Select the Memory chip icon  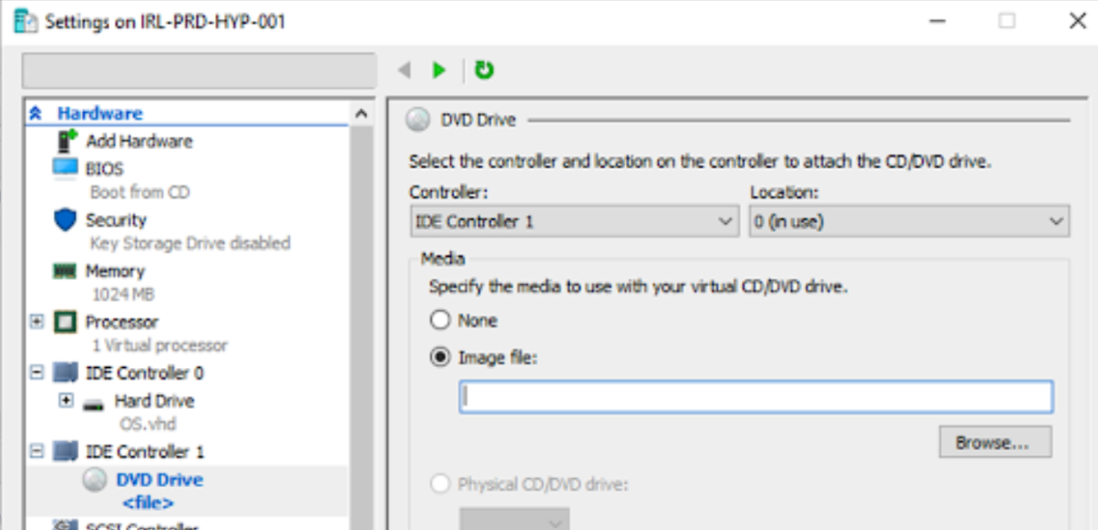coord(66,270)
